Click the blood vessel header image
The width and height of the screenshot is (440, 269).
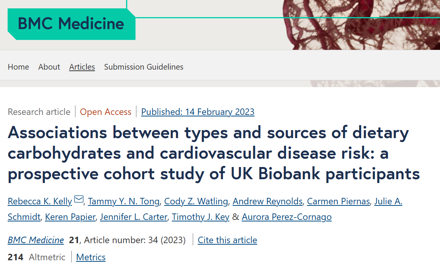(x=362, y=25)
